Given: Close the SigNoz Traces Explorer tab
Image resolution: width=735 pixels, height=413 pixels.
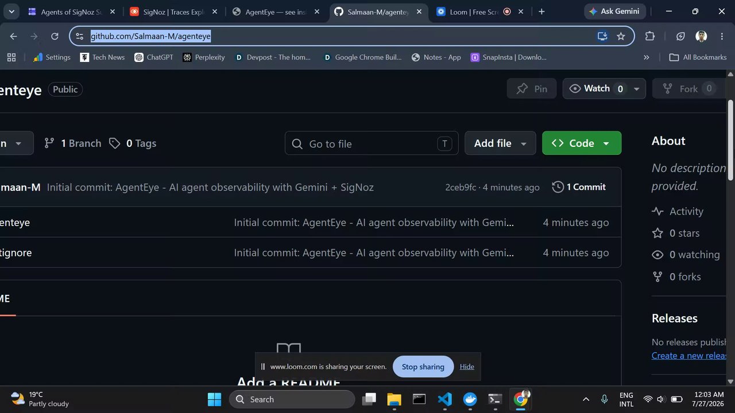Looking at the screenshot, I should (214, 11).
